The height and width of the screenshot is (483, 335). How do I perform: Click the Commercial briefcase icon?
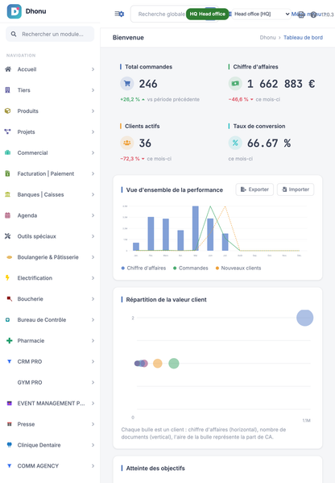[x=8, y=152]
